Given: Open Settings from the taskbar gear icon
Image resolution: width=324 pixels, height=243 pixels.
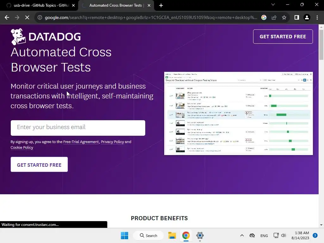Looking at the screenshot, I should pos(200,235).
